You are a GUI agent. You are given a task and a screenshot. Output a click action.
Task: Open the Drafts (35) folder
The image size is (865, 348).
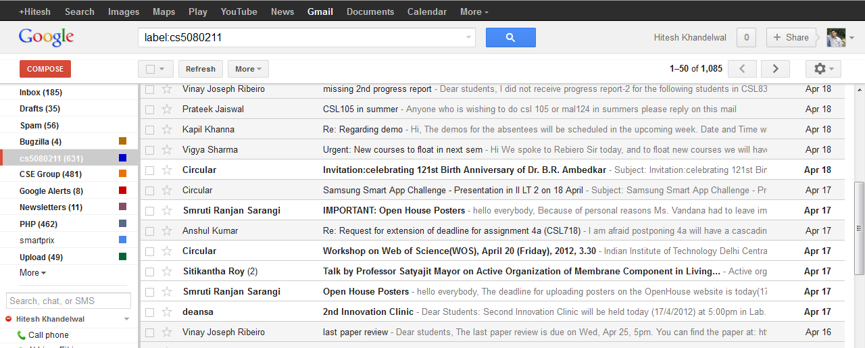[x=40, y=109]
